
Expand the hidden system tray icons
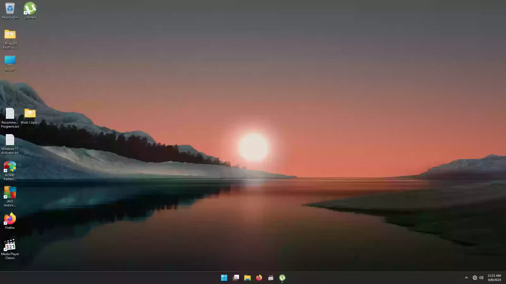coord(466,278)
